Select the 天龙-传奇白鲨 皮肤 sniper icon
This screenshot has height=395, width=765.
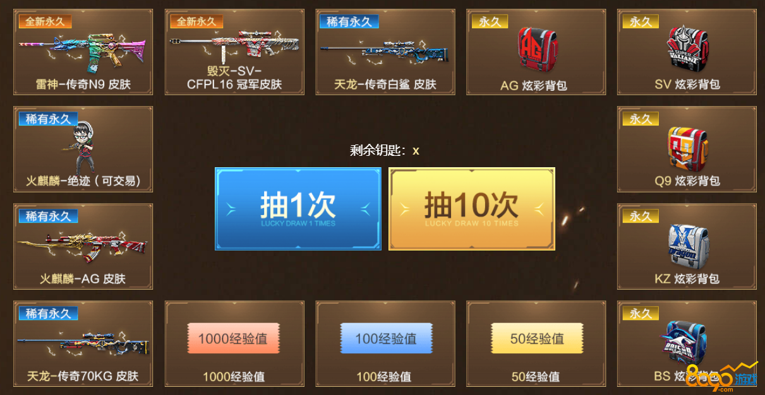click(384, 52)
